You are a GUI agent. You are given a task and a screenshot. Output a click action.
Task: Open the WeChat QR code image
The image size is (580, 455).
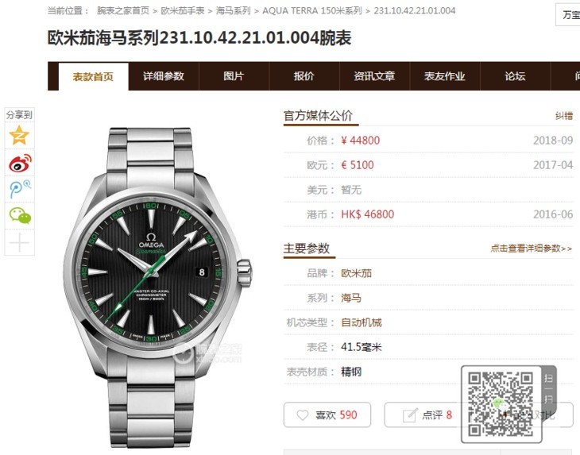(501, 403)
